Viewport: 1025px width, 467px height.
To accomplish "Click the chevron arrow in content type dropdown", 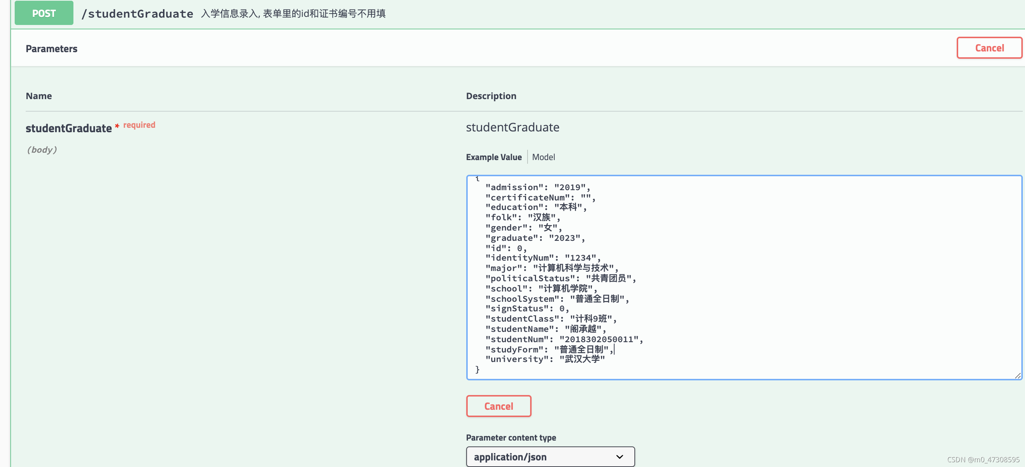I will (x=619, y=457).
